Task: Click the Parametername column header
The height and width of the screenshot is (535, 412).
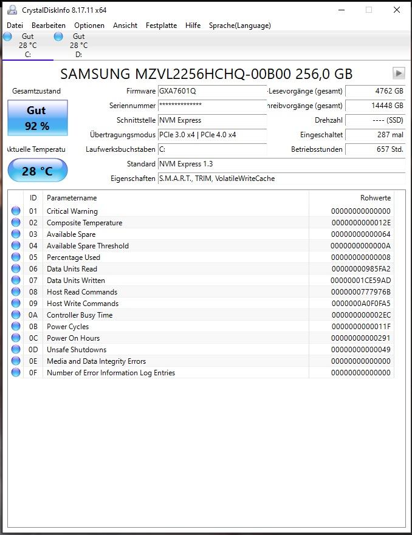Action: (176, 198)
